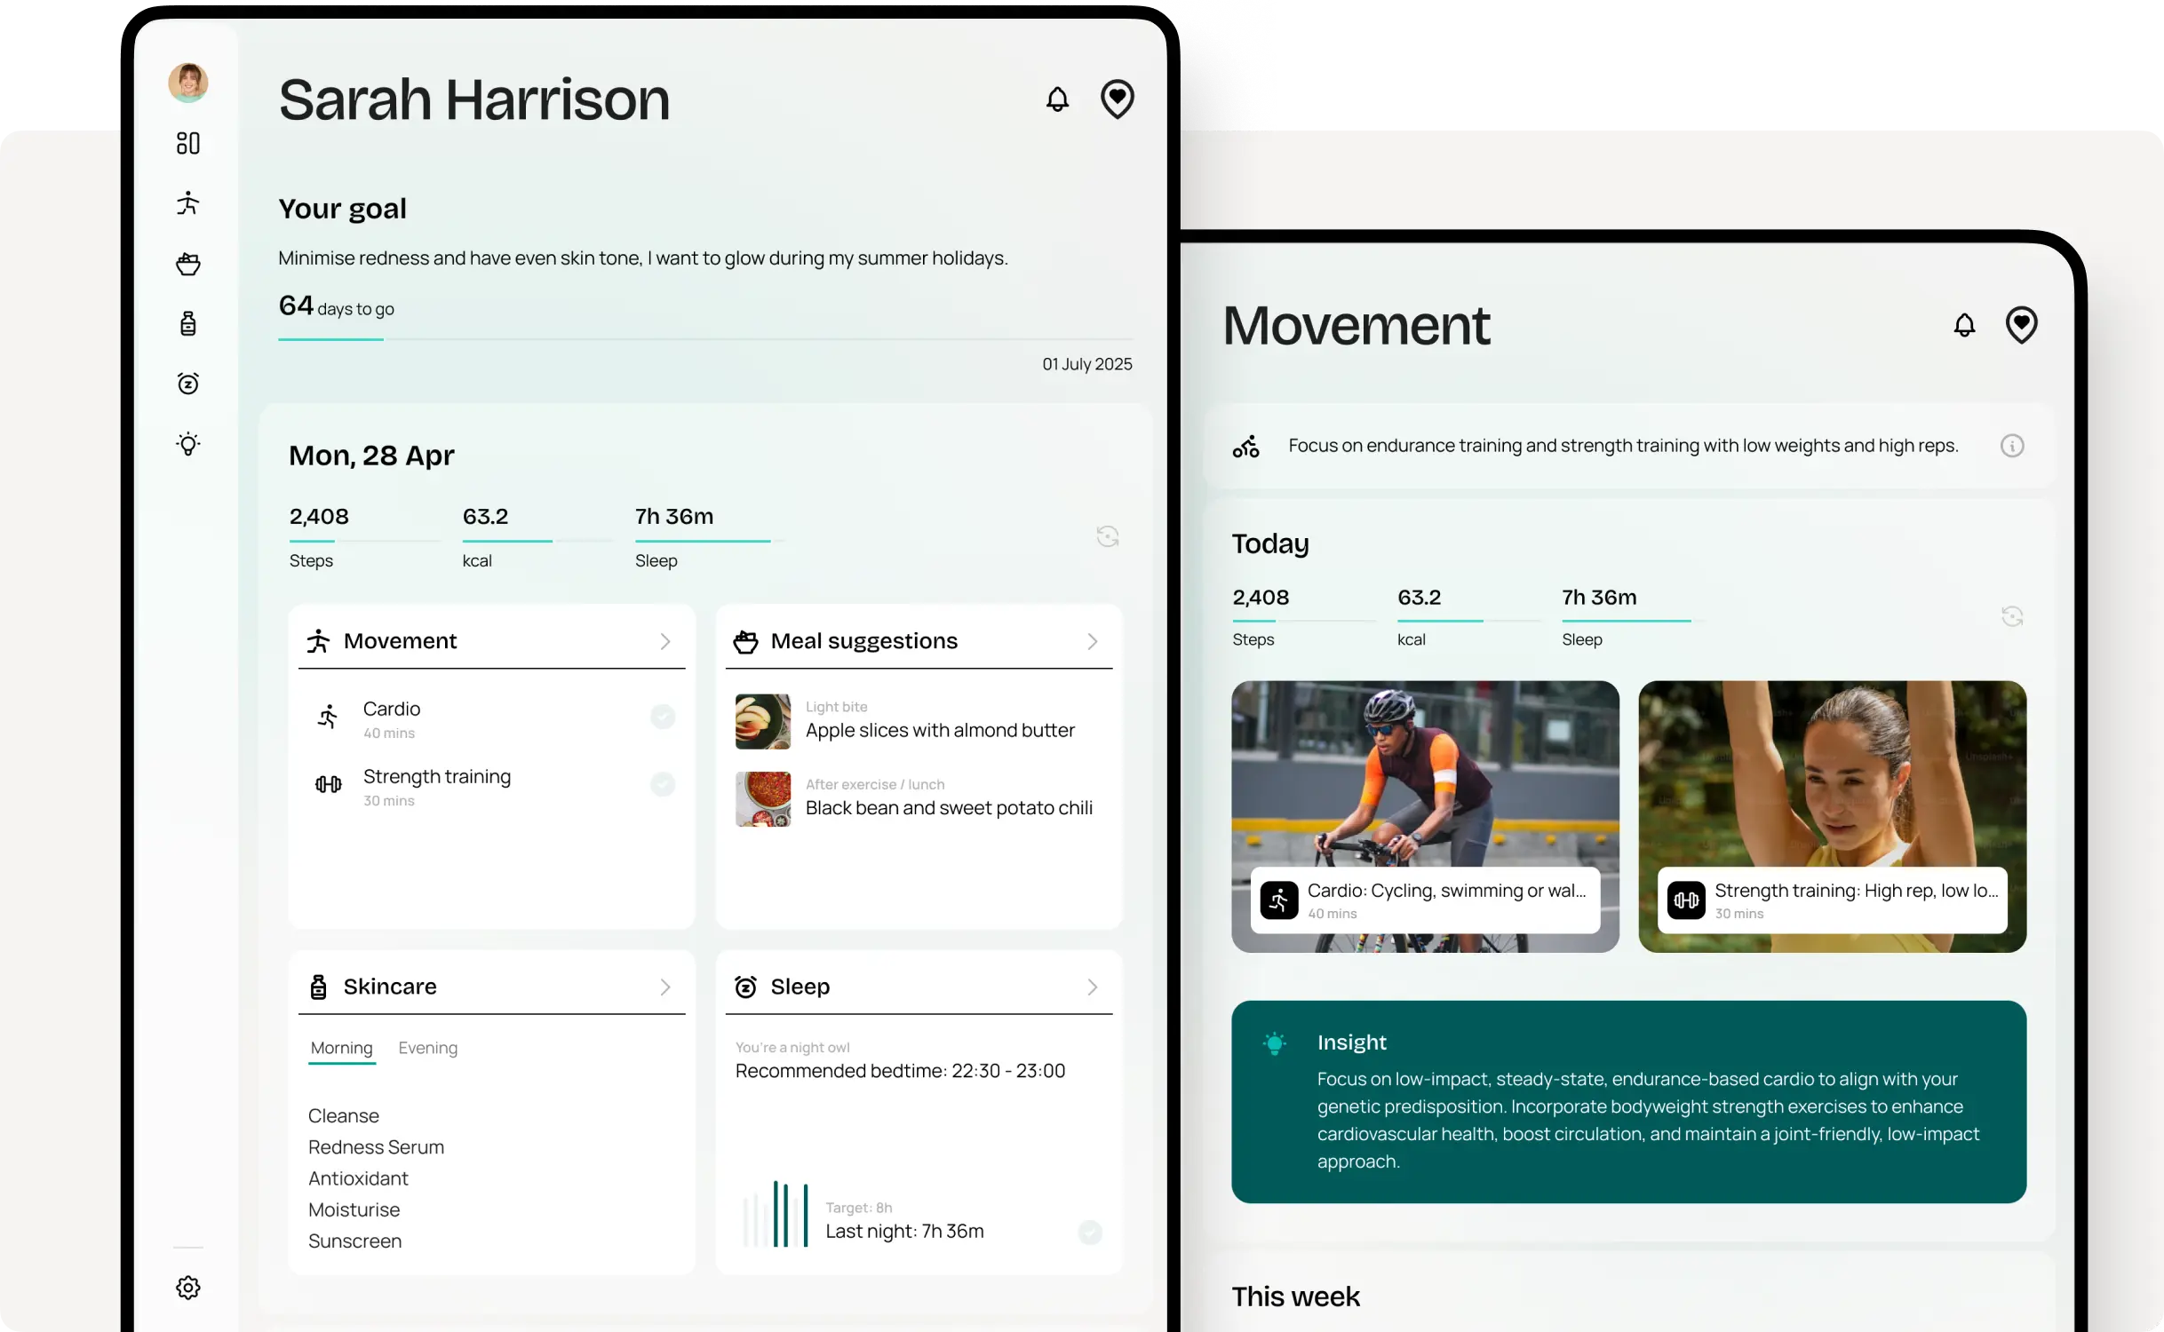Click the Redness Serum step
This screenshot has width=2164, height=1332.
(x=376, y=1146)
